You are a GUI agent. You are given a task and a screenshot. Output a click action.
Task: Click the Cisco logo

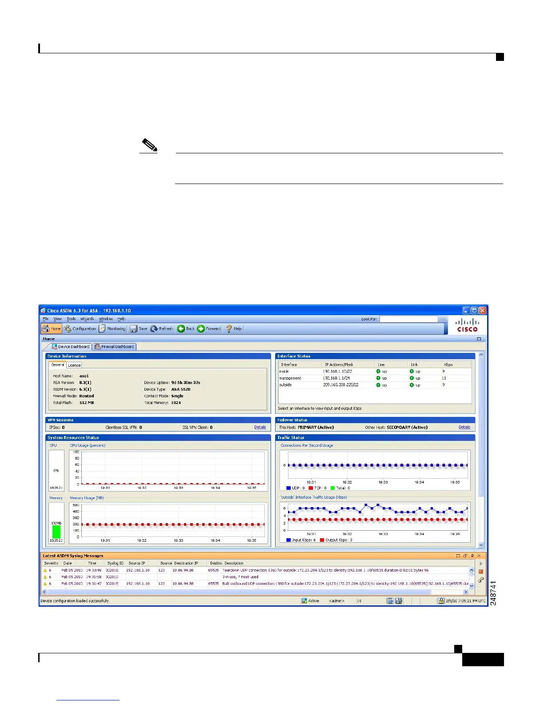tap(467, 326)
